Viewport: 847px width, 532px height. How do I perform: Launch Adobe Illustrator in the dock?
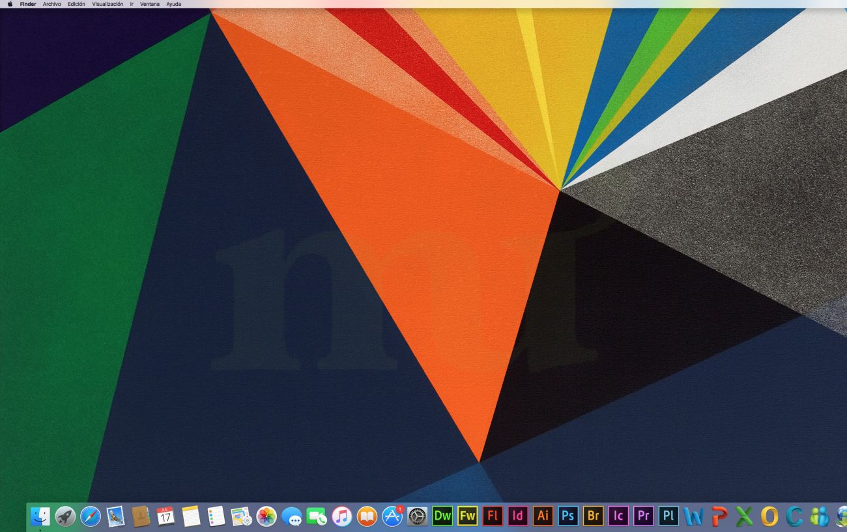(543, 516)
